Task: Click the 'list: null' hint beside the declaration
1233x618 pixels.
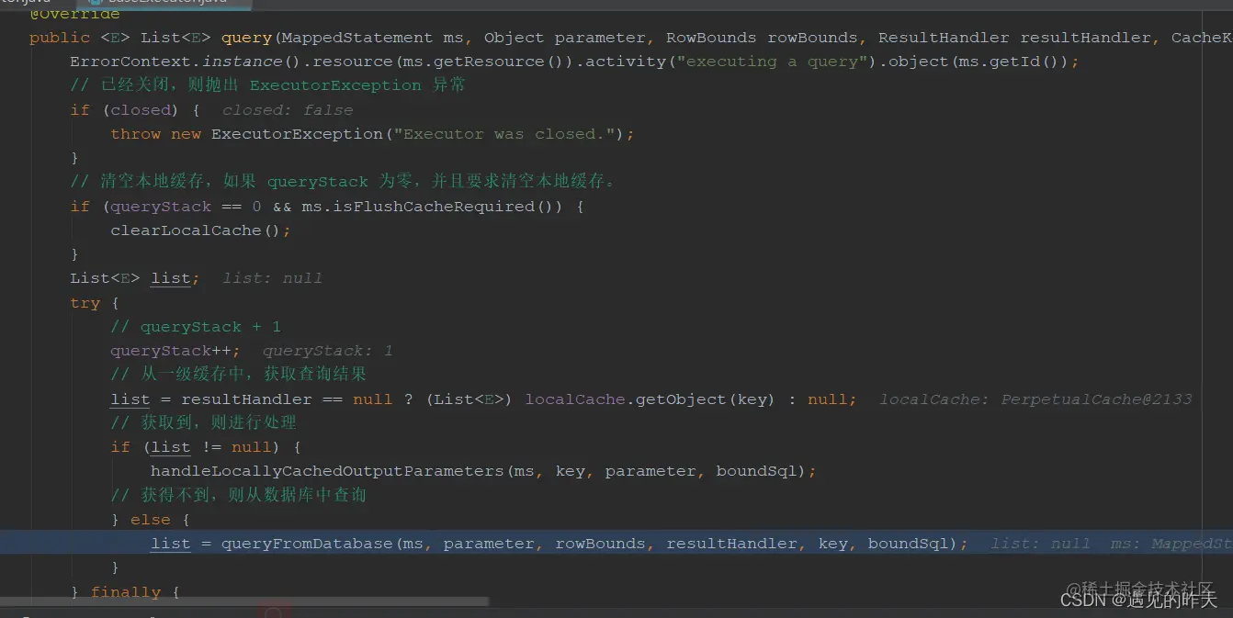Action: 272,278
